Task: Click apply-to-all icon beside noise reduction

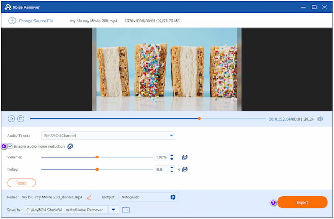Action: pos(70,146)
